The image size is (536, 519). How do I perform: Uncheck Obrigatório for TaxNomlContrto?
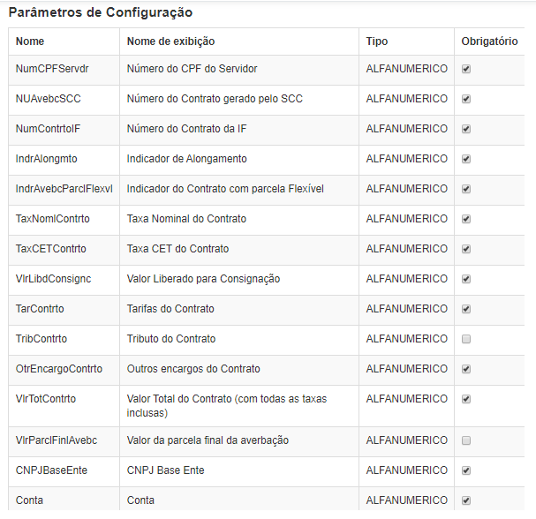click(x=466, y=219)
